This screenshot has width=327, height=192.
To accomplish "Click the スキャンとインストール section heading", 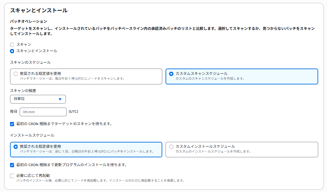I will click(38, 11).
